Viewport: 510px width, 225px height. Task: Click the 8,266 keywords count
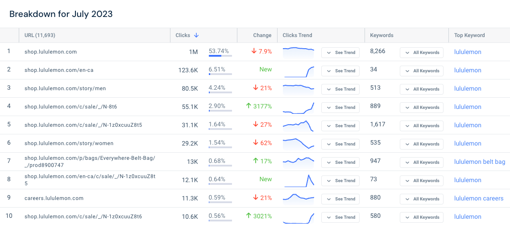377,51
